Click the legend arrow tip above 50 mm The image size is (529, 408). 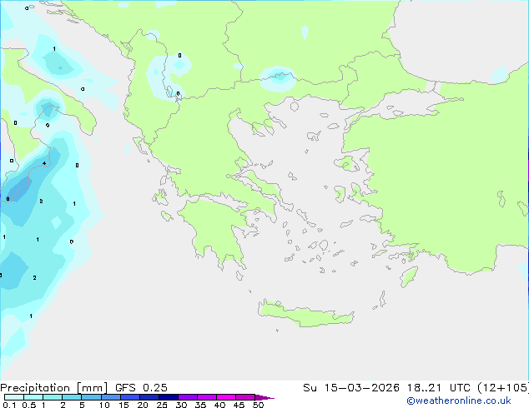click(264, 397)
